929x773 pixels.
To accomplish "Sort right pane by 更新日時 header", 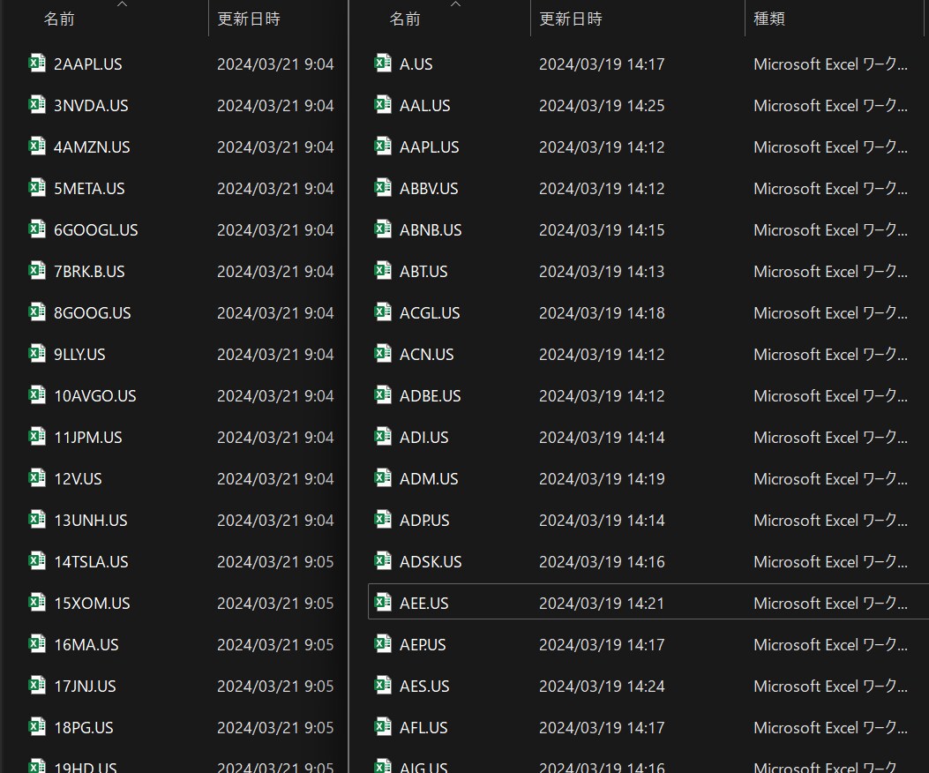I will [571, 19].
